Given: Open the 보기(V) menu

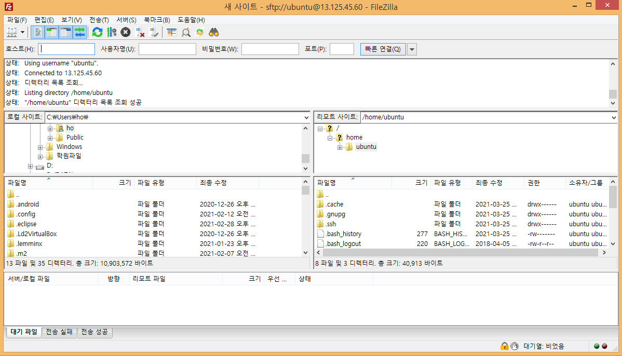Looking at the screenshot, I should pos(72,20).
